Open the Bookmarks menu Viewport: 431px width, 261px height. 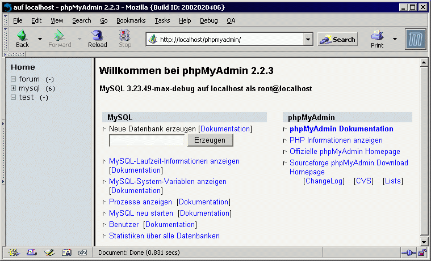pos(131,20)
